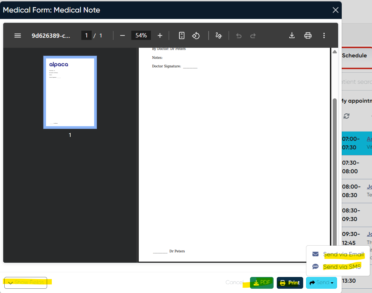Click the page number input field
The height and width of the screenshot is (293, 372).
pos(86,35)
